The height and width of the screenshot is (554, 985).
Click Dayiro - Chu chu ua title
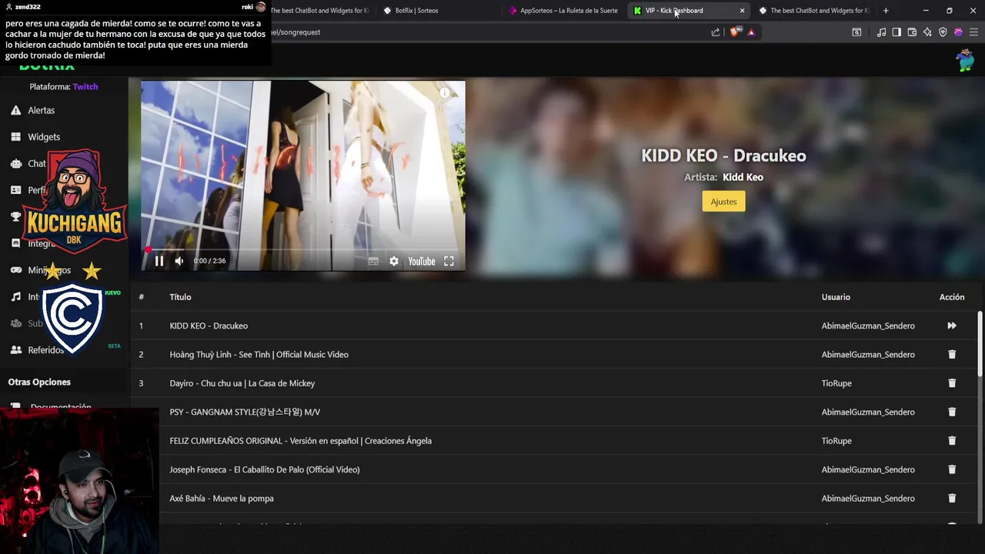coord(242,383)
